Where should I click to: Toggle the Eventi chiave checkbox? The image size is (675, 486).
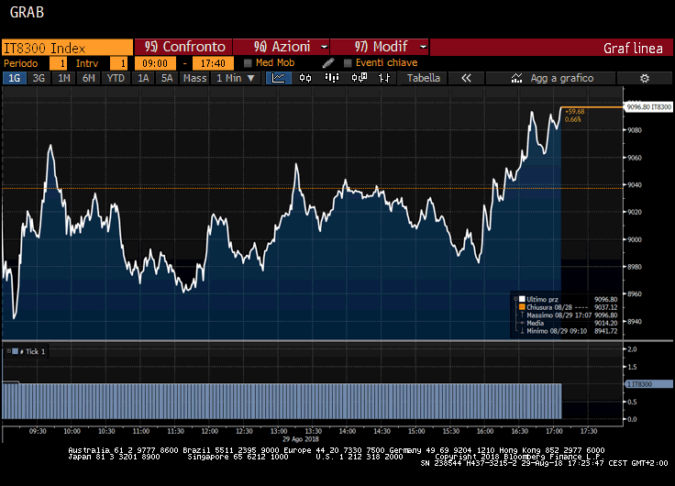pos(348,63)
